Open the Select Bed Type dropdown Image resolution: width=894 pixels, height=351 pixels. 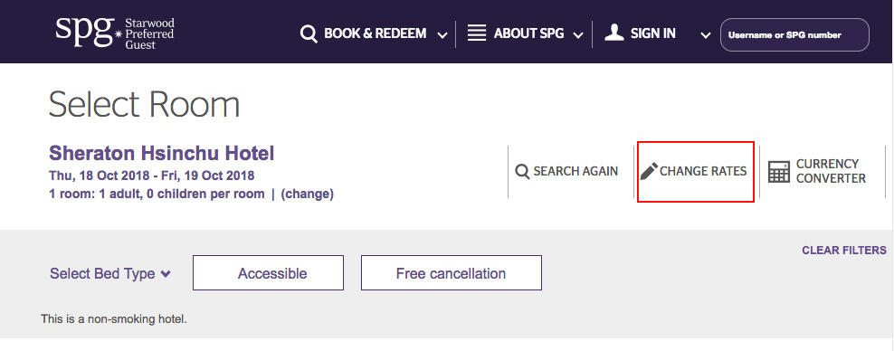(x=110, y=274)
